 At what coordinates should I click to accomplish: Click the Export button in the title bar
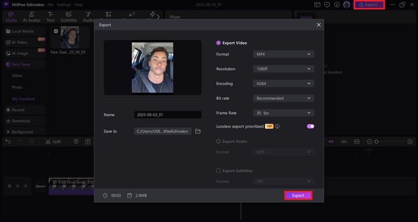pos(369,5)
